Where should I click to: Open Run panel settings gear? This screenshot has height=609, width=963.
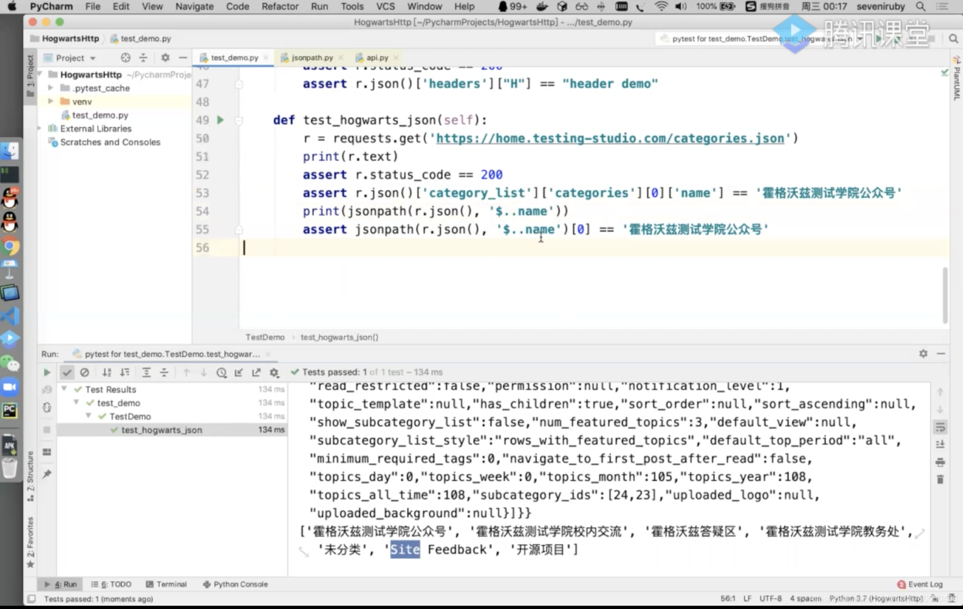click(923, 354)
